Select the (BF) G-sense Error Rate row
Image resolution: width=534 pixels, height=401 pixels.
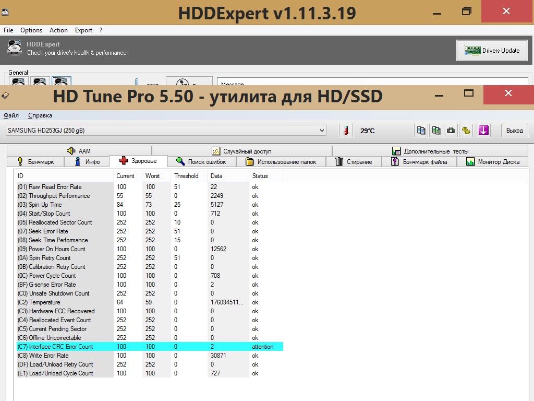click(x=150, y=285)
